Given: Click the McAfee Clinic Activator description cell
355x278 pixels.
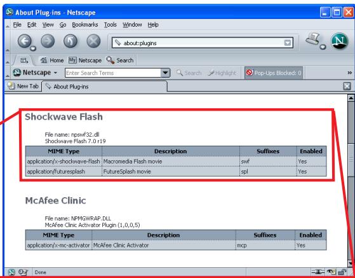Looking at the screenshot, I should tap(164, 245).
